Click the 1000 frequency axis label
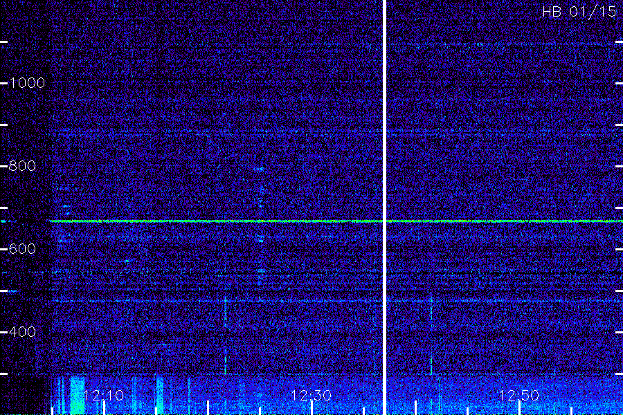The height and width of the screenshot is (415, 623). tap(27, 83)
